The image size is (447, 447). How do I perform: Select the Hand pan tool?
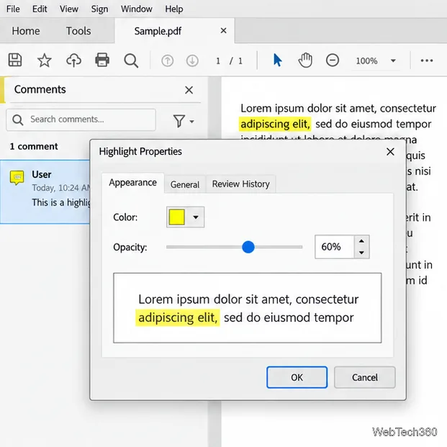click(305, 60)
